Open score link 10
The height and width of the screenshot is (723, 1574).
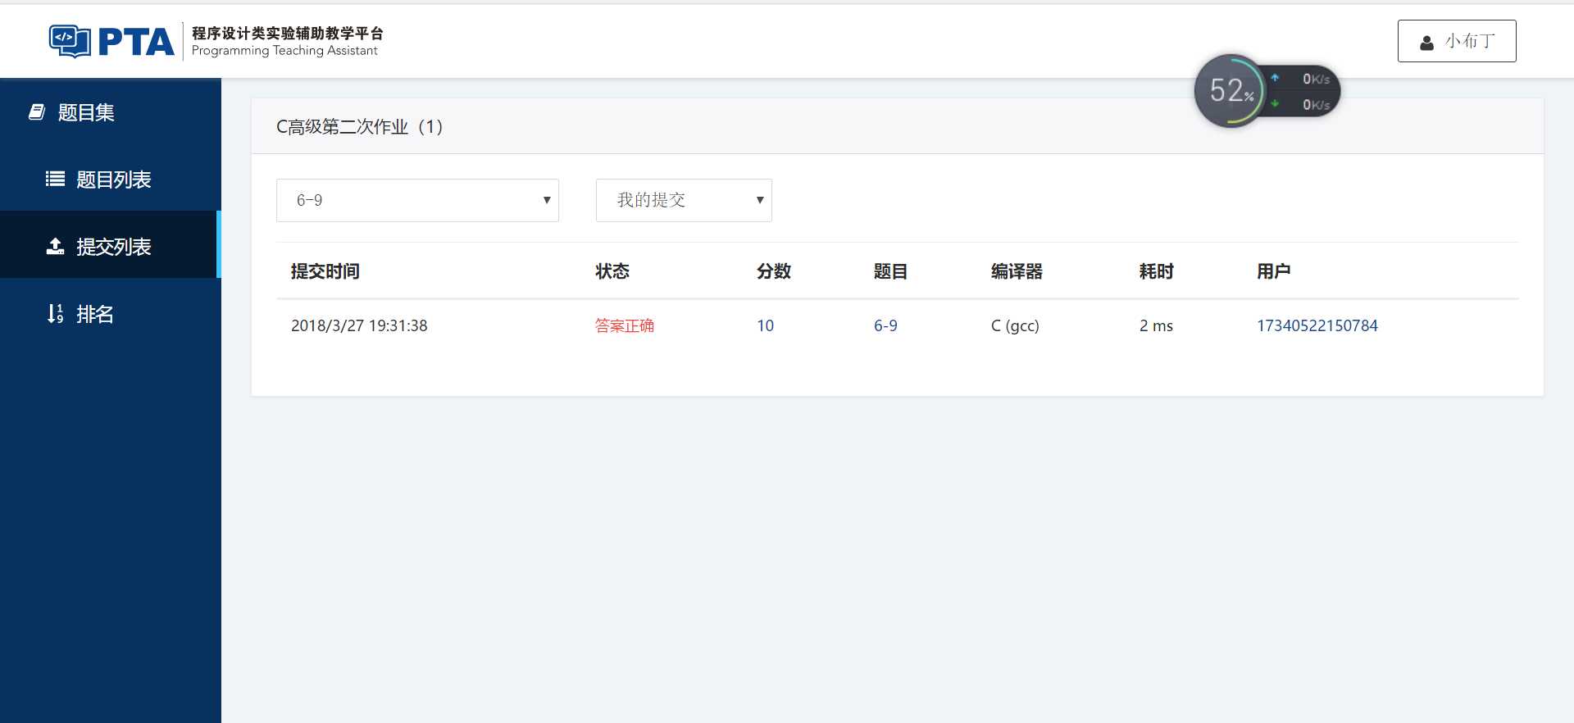pos(765,325)
